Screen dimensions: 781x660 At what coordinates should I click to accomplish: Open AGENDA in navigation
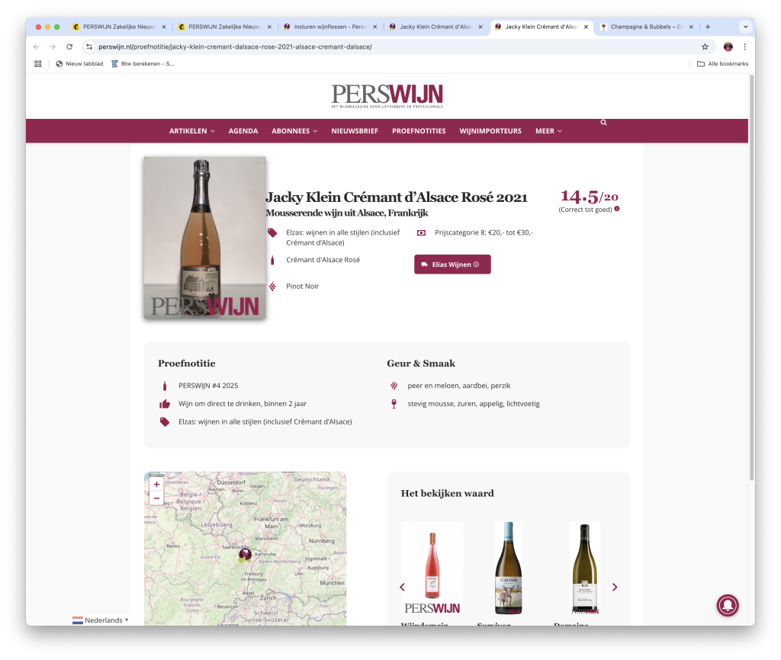[243, 131]
